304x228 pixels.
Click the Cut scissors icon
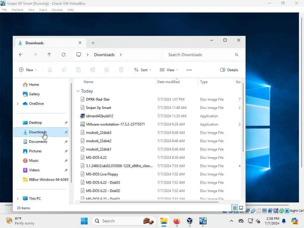click(x=50, y=70)
